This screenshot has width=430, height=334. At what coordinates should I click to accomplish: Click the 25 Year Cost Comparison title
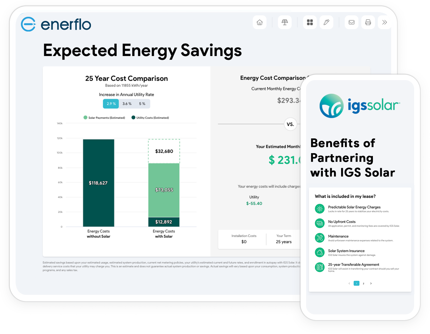pos(127,78)
